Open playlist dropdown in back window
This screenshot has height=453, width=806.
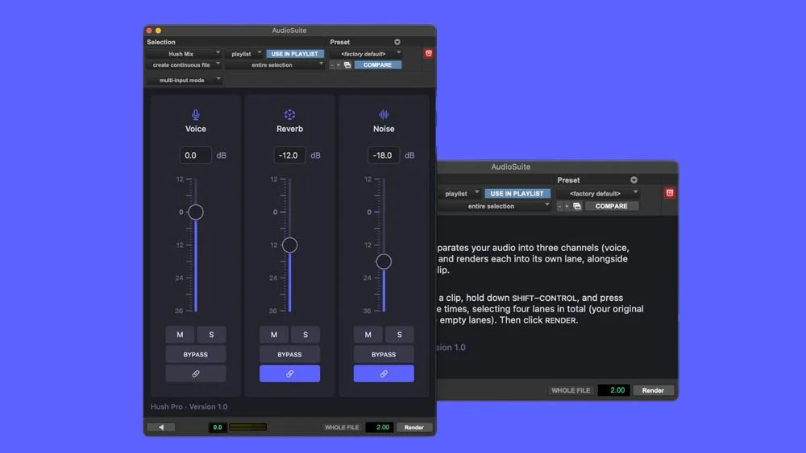(x=459, y=193)
